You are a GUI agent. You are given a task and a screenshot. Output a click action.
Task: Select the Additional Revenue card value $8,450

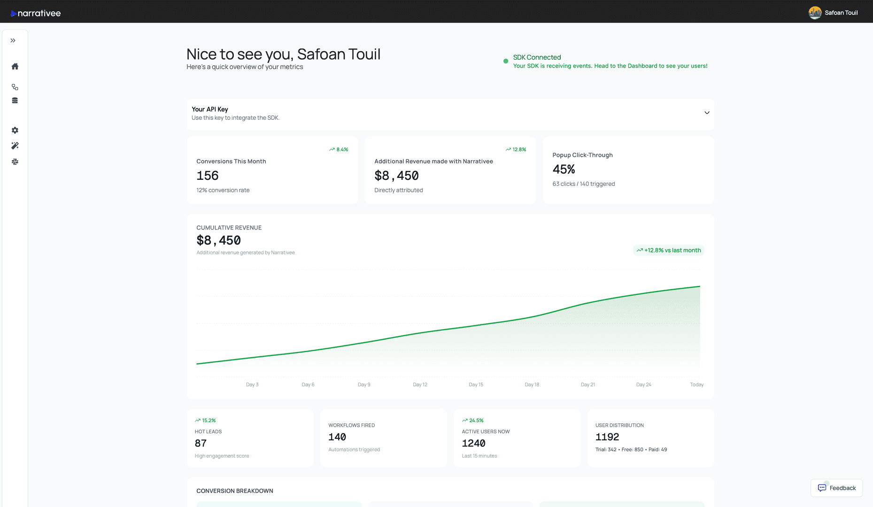pos(396,176)
